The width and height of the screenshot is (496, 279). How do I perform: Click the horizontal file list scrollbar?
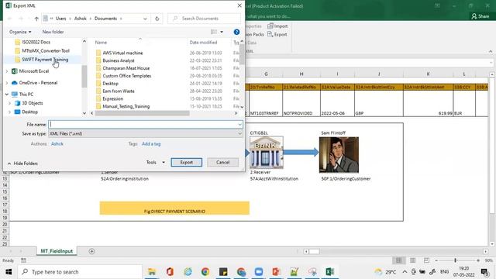(143, 113)
